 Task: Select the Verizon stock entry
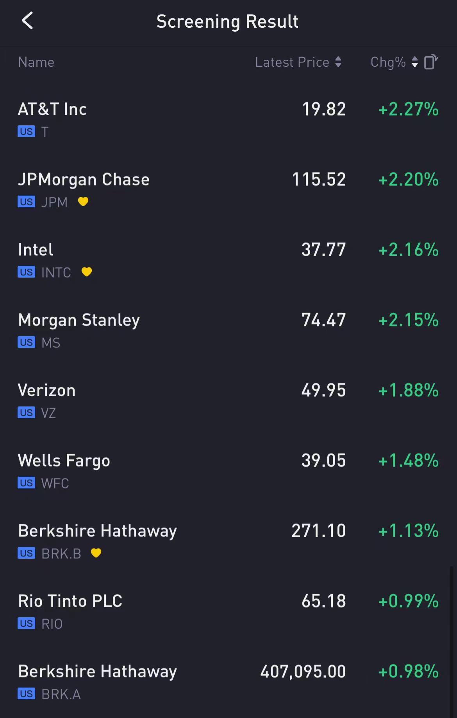228,401
